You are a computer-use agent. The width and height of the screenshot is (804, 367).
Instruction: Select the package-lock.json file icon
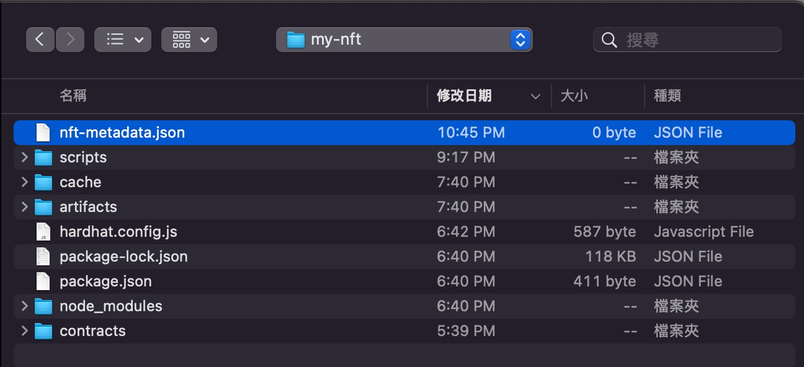(x=43, y=257)
